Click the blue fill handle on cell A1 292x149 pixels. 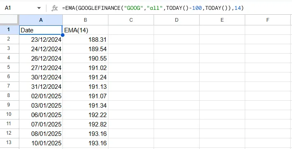(x=62, y=35)
